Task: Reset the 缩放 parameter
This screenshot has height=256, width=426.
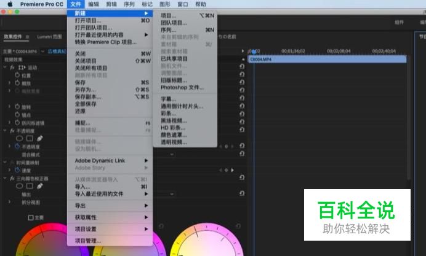Action: point(242,82)
